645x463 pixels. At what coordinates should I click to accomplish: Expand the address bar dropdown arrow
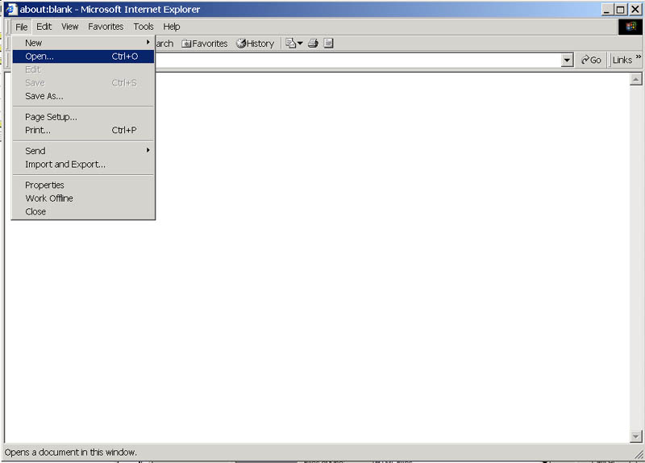567,60
